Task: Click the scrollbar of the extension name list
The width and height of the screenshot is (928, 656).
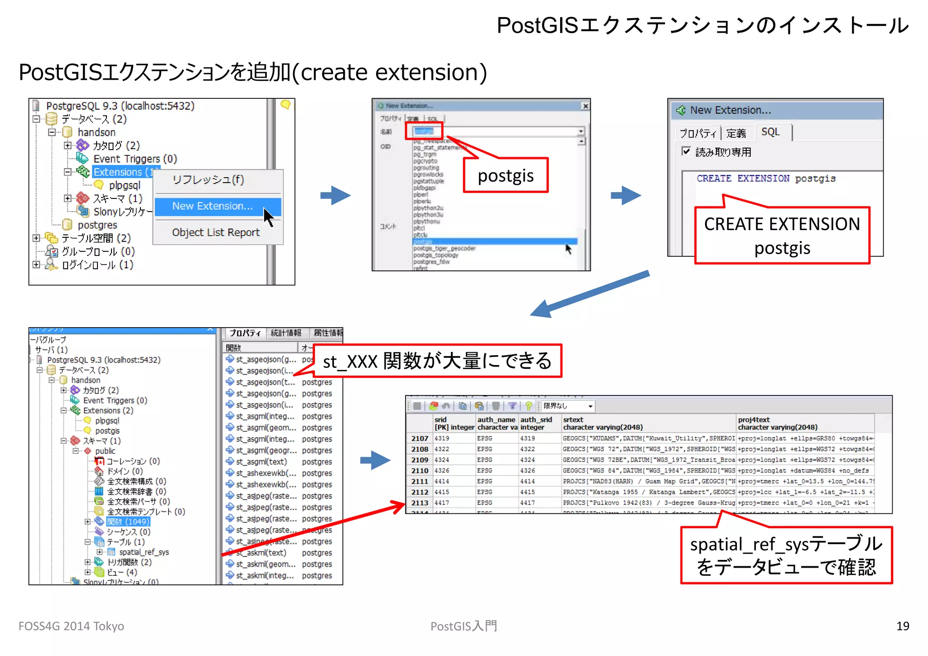Action: (582, 204)
